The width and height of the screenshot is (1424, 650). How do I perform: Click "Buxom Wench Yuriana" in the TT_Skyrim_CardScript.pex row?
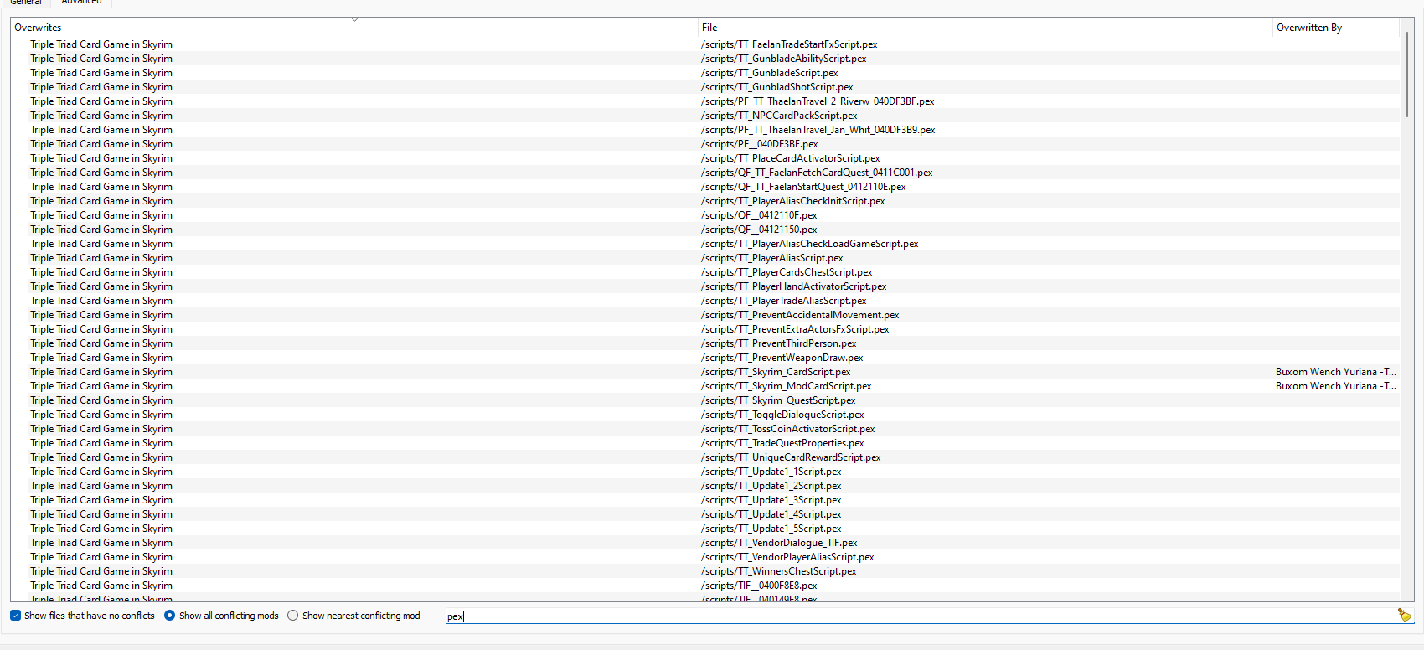click(x=1336, y=372)
